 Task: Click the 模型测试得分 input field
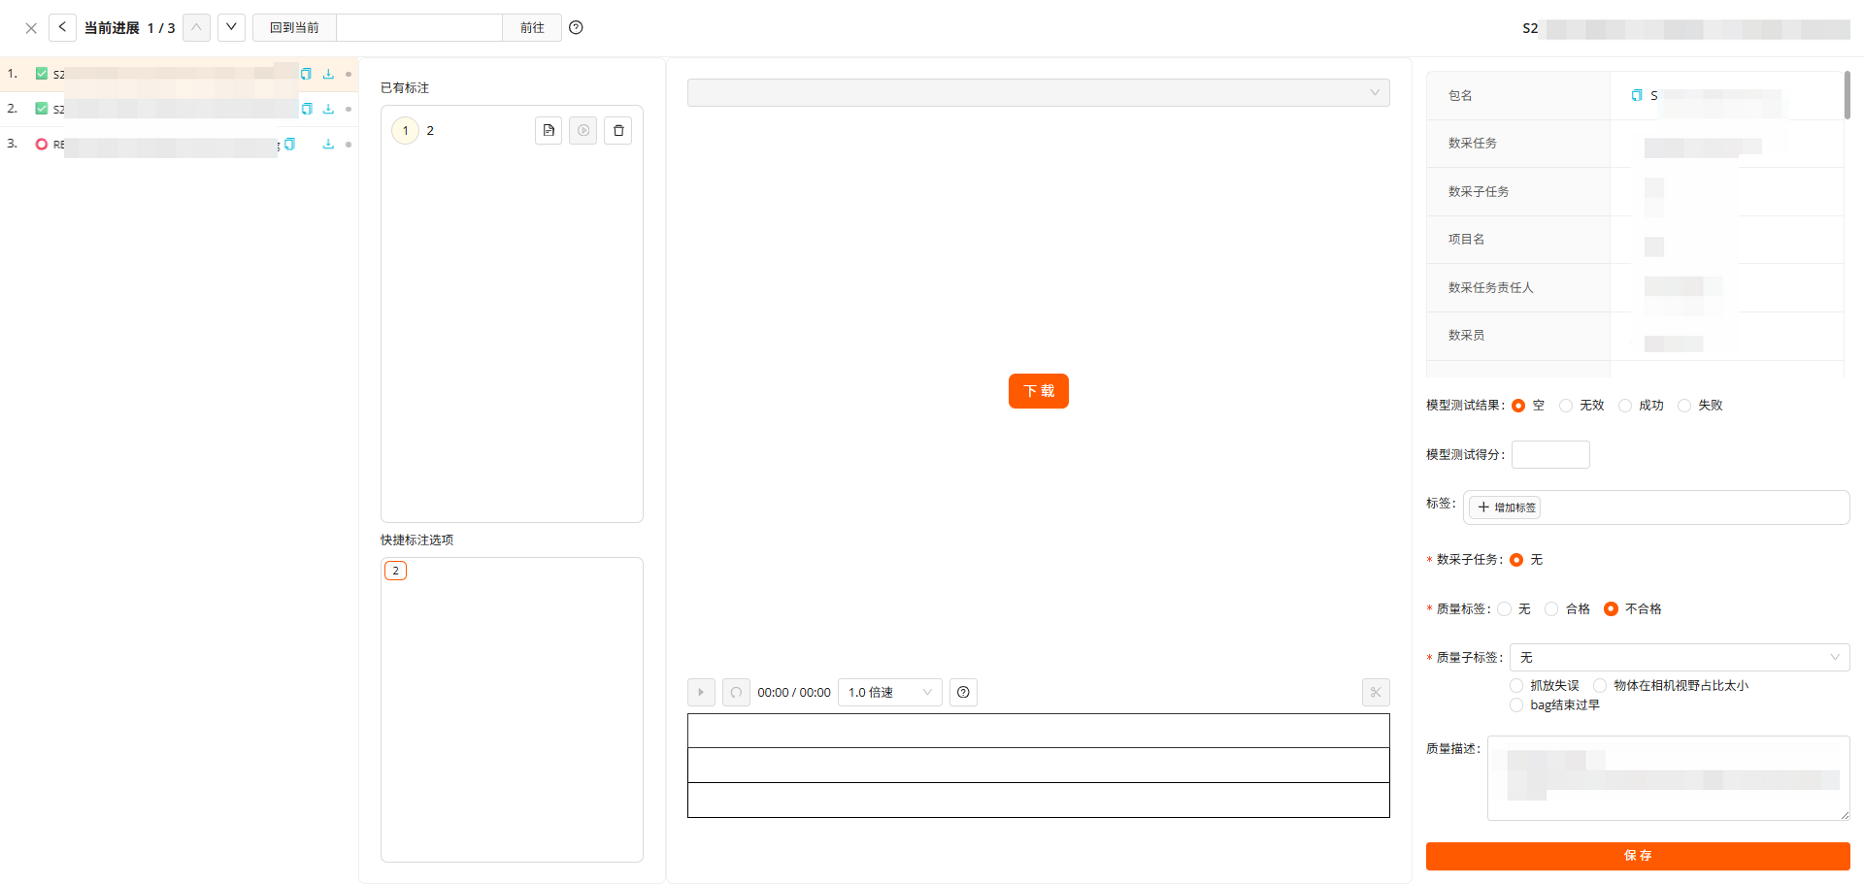[1550, 455]
